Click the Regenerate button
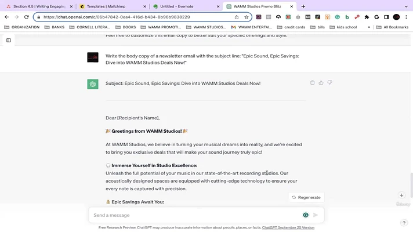Viewport: 413px width, 232px height. [x=306, y=198]
